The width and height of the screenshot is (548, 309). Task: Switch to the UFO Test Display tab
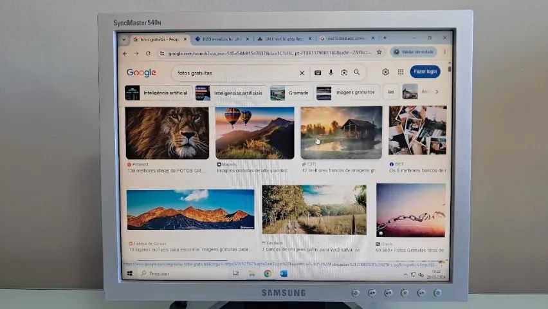[284, 39]
